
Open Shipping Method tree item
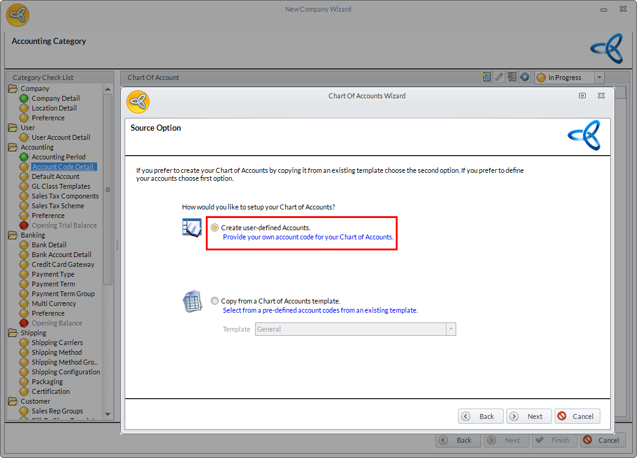coord(56,352)
